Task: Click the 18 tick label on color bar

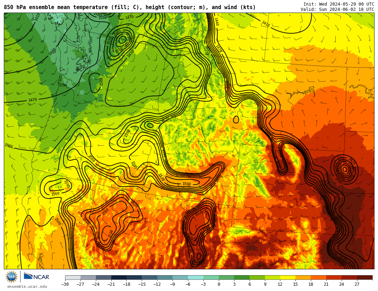Action: pyautogui.click(x=311, y=284)
